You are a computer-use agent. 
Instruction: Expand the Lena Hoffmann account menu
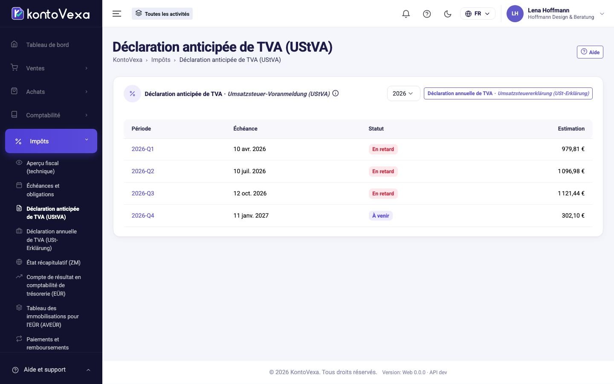(556, 14)
